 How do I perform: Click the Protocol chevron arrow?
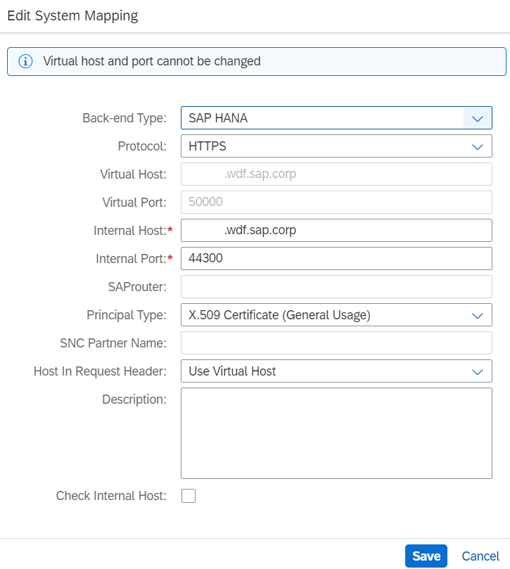click(x=478, y=146)
